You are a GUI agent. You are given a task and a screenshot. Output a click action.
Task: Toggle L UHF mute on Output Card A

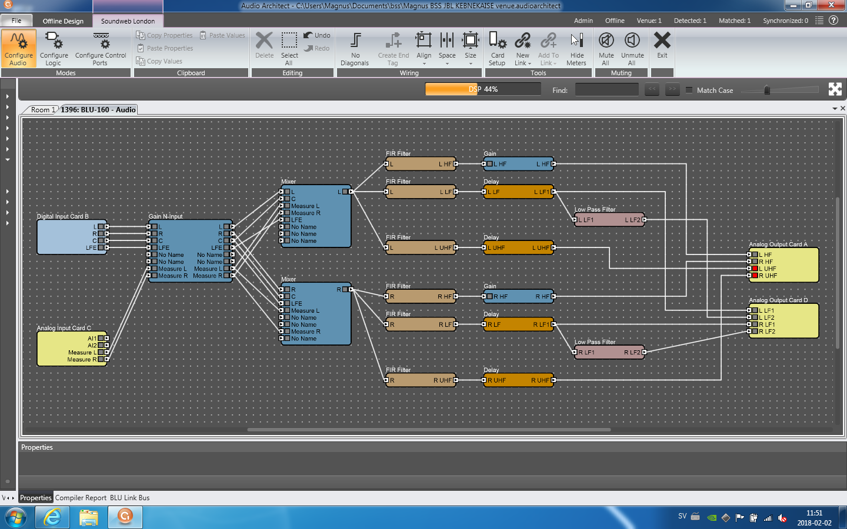pyautogui.click(x=755, y=269)
